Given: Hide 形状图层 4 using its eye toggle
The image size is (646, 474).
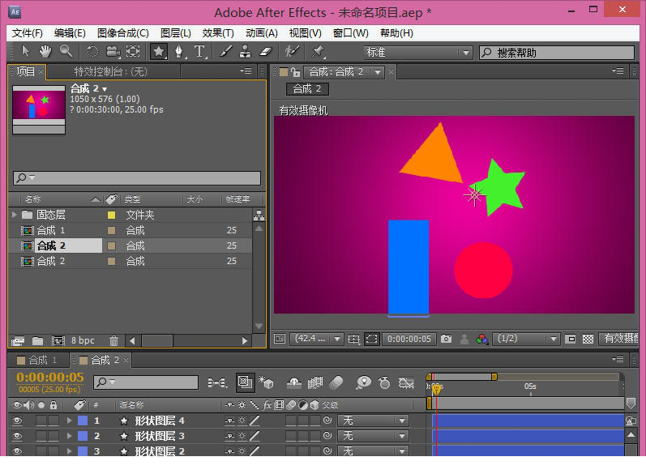Looking at the screenshot, I should (x=16, y=421).
